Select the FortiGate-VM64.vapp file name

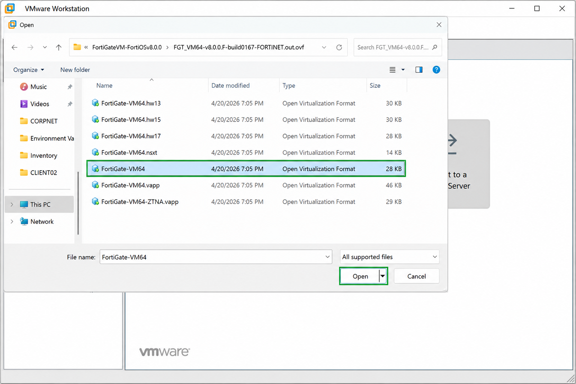pos(130,185)
